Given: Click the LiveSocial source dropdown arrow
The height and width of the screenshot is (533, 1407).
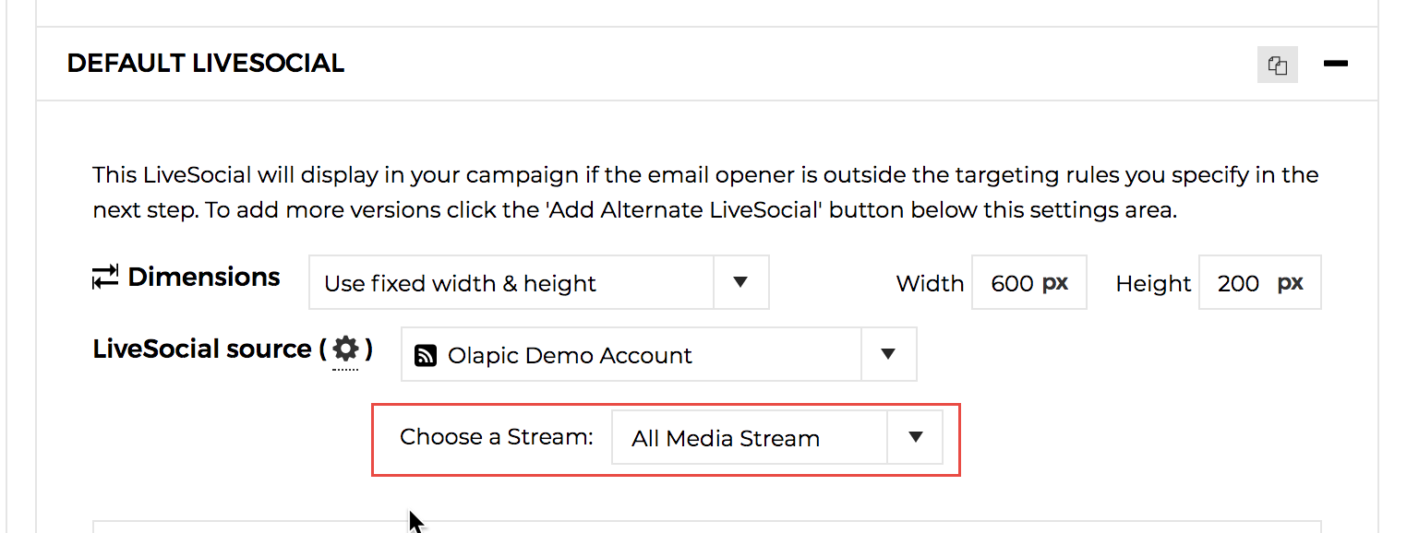Looking at the screenshot, I should click(x=888, y=354).
